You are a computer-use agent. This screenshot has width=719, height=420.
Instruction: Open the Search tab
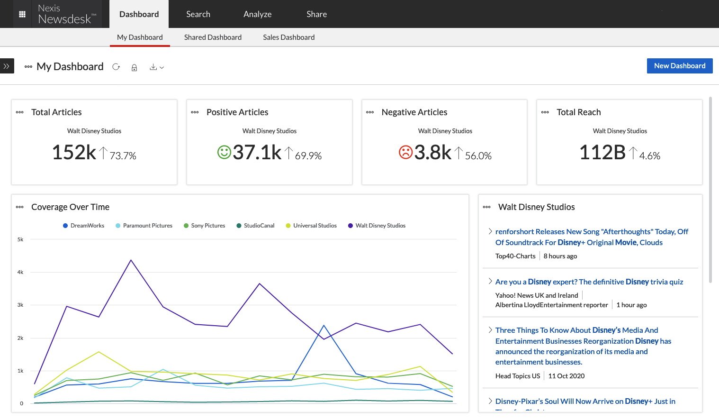point(198,14)
